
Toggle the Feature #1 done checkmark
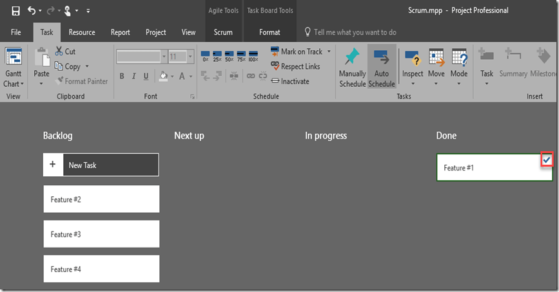(x=547, y=159)
